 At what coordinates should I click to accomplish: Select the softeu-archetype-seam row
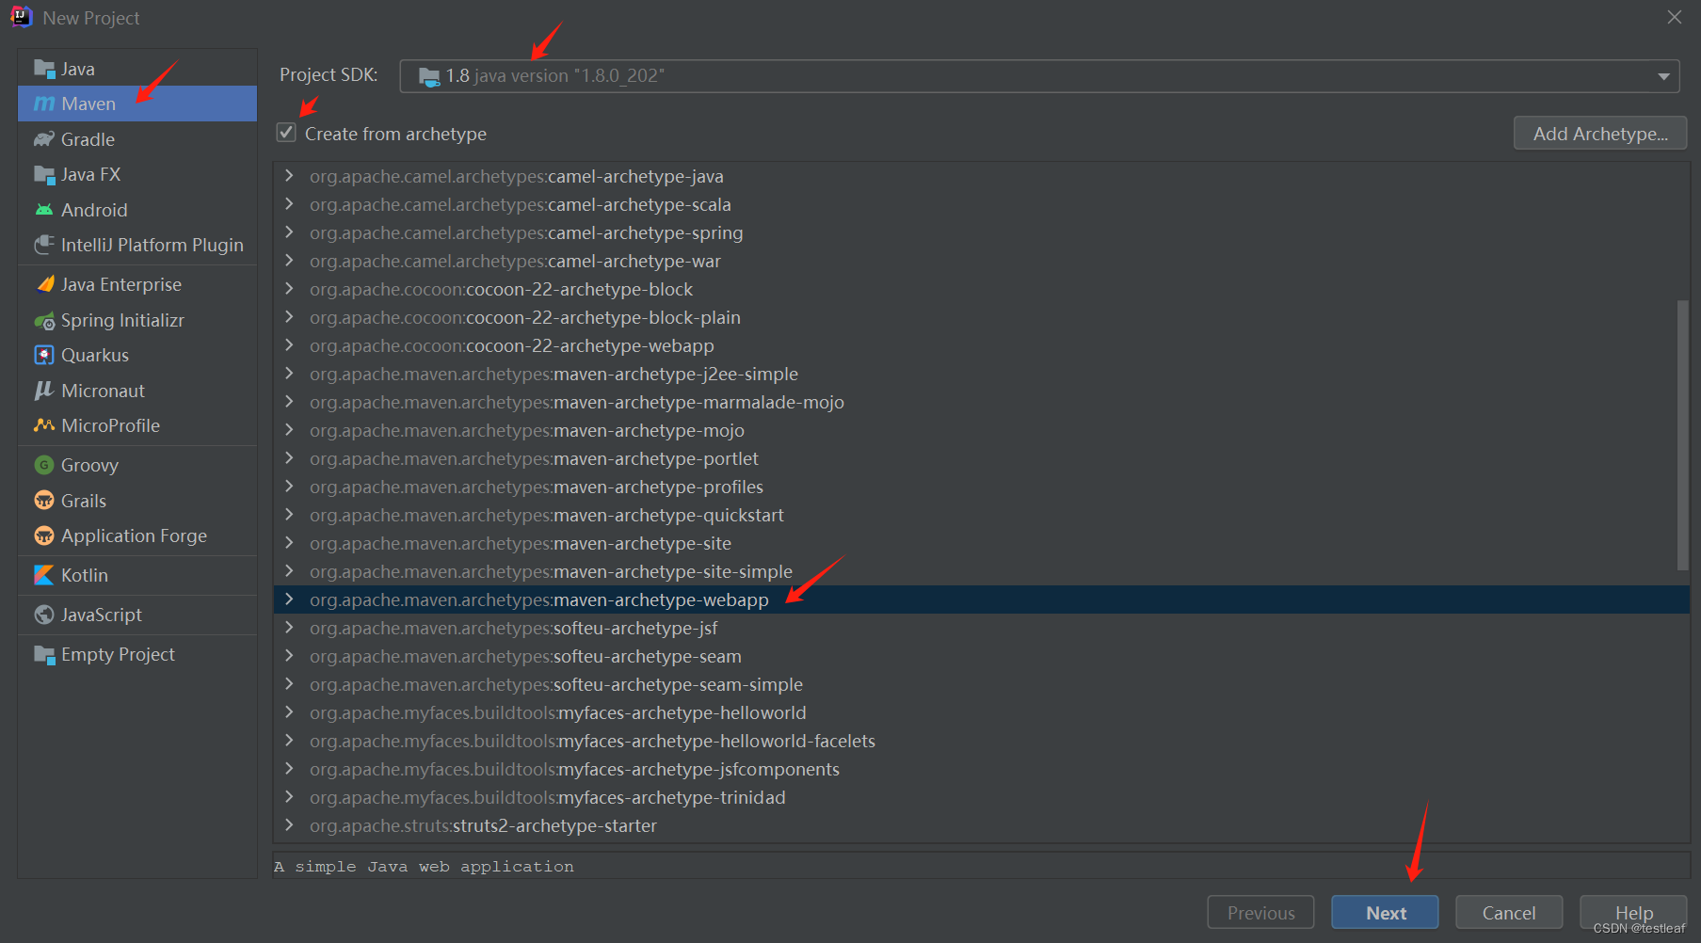click(x=982, y=656)
